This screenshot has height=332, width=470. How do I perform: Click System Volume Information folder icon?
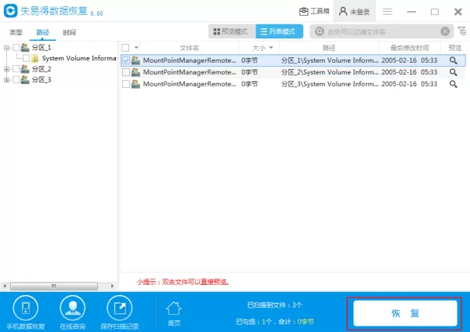35,58
